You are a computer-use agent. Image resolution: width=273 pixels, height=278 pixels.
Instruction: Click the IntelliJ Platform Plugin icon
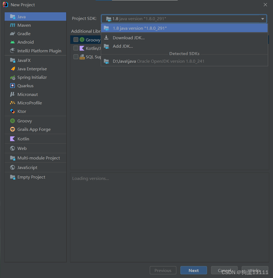coord(13,51)
